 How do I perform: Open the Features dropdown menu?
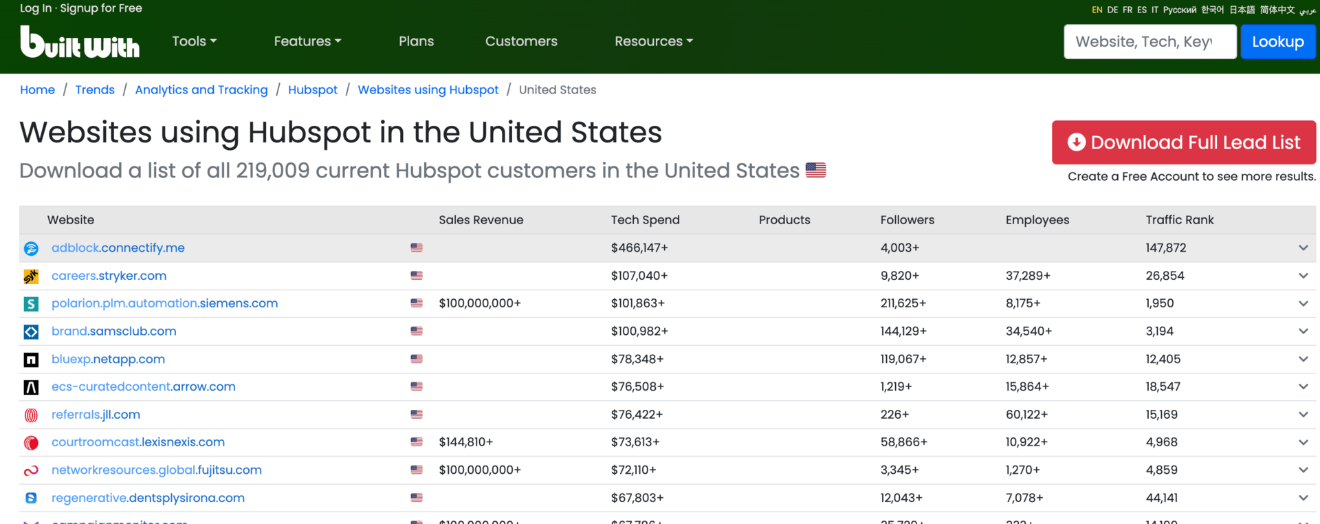307,41
